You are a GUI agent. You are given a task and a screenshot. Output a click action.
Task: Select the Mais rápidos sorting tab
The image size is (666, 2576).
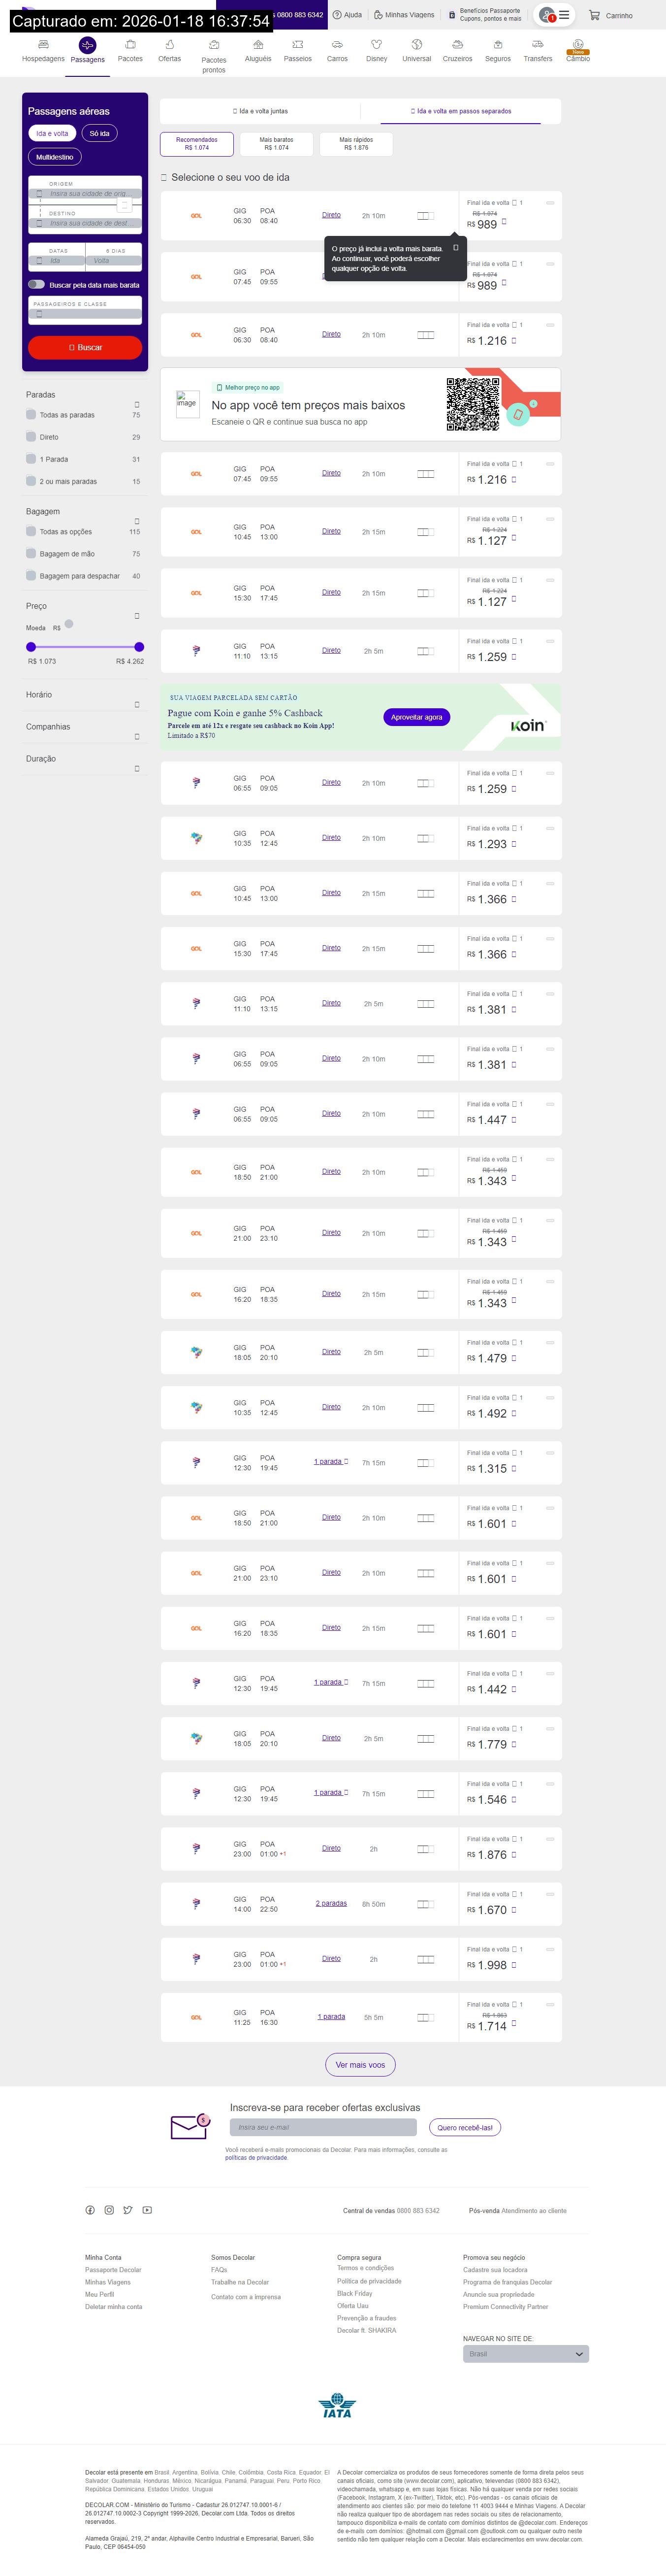[356, 144]
